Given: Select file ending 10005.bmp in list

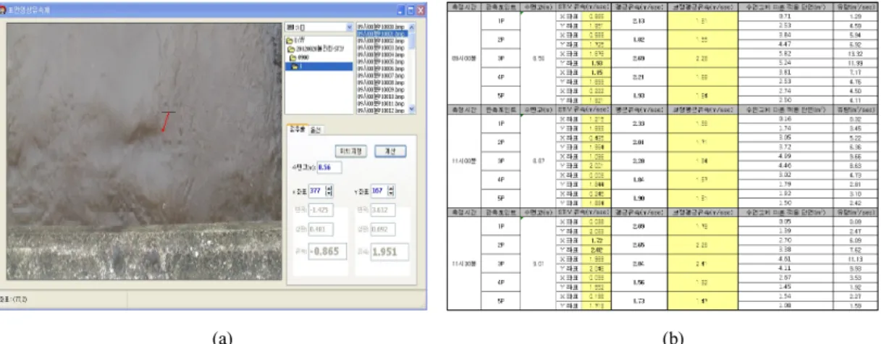Looking at the screenshot, I should point(382,61).
